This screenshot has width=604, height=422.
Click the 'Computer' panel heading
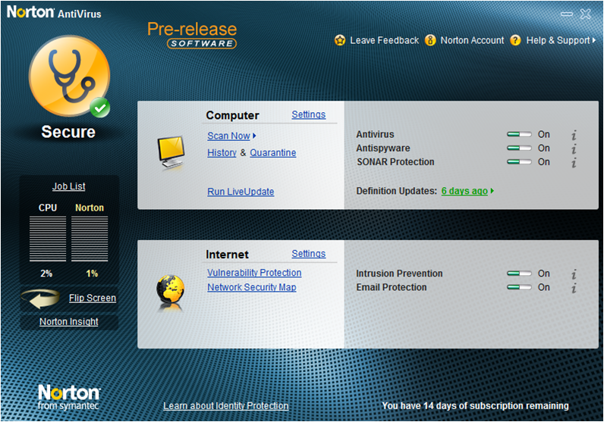click(x=233, y=115)
